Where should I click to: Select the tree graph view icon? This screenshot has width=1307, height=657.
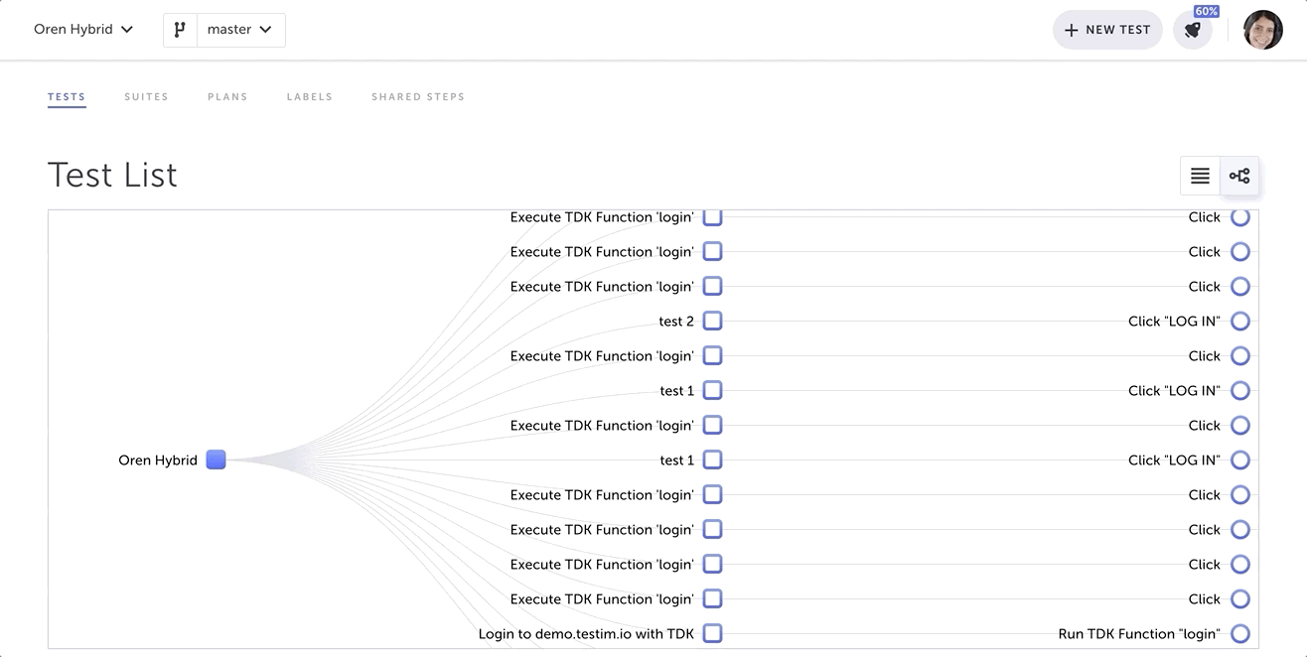[1239, 176]
